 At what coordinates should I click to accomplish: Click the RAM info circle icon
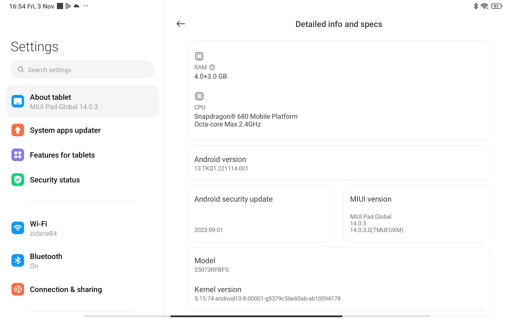tap(212, 67)
